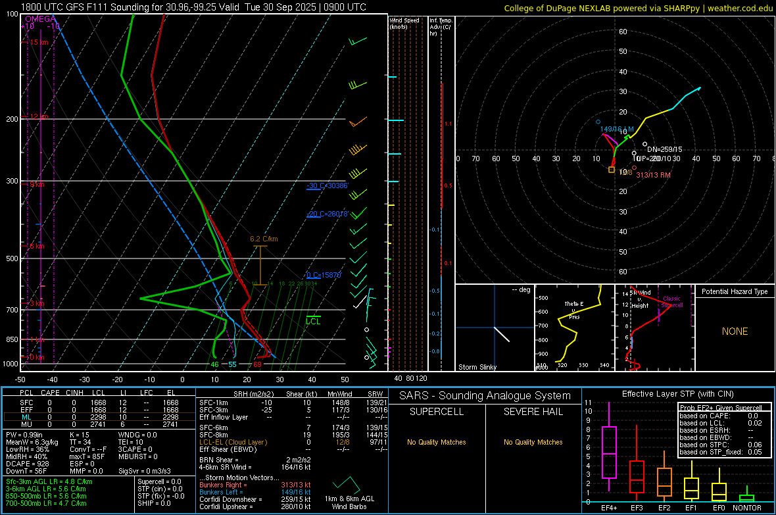
Task: Select the MU parcel row
Action: coord(99,424)
